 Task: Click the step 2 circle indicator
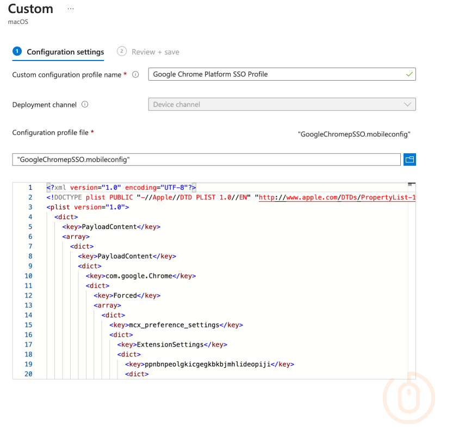[x=122, y=51]
